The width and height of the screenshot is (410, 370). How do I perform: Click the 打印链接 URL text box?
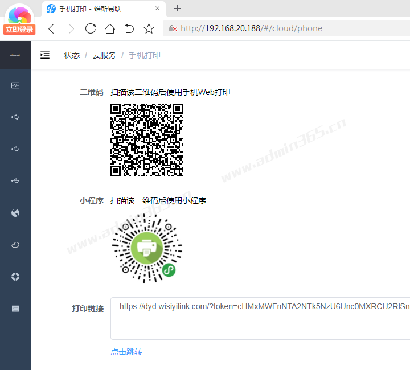(x=260, y=318)
